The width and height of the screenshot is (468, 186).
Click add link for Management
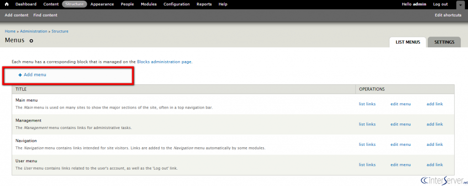(x=435, y=124)
